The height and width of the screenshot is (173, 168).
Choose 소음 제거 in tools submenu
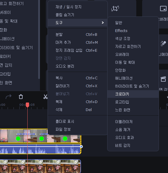tap(133, 130)
